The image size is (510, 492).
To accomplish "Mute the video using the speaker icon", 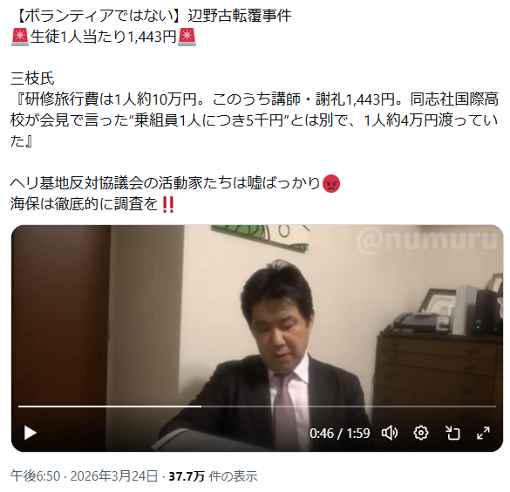I will coord(390,433).
